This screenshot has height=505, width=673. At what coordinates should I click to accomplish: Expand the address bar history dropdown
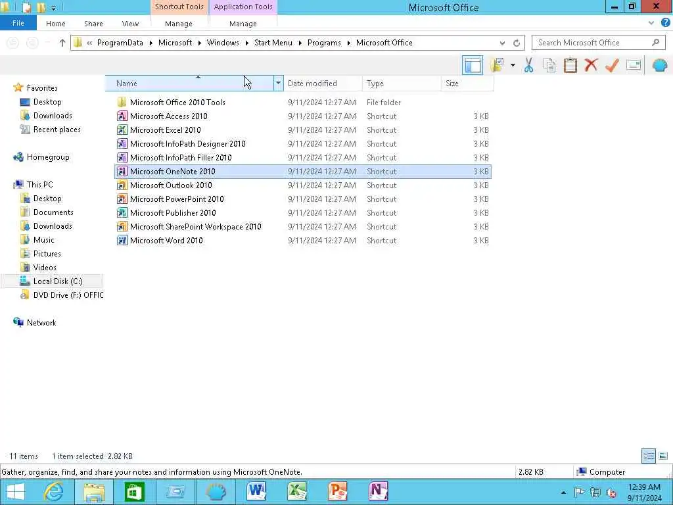click(x=502, y=43)
